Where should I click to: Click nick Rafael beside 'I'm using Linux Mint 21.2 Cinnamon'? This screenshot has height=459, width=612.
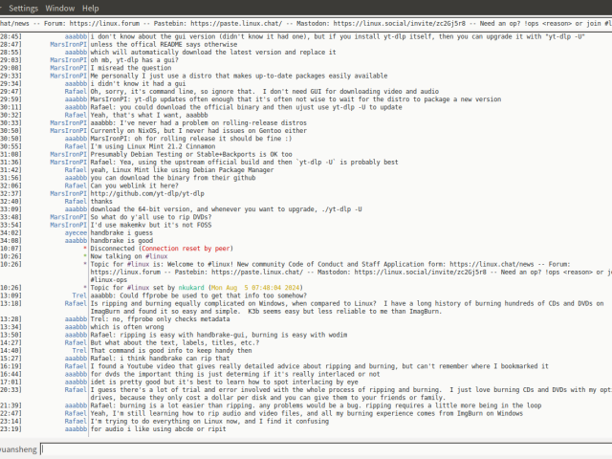pyautogui.click(x=76, y=146)
